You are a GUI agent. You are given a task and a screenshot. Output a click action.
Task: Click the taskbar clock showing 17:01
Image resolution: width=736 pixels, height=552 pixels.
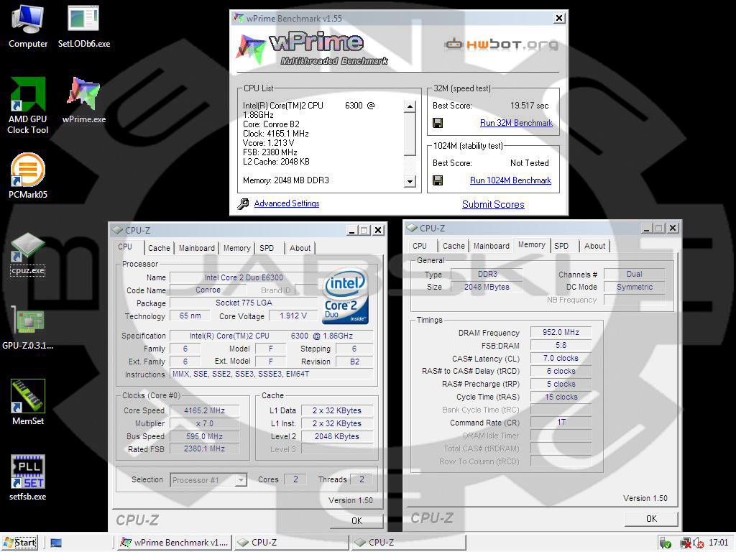click(718, 543)
